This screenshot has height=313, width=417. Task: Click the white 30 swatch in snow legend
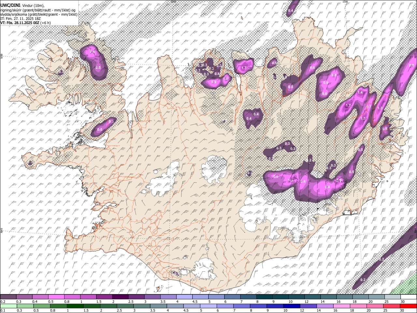point(409,297)
